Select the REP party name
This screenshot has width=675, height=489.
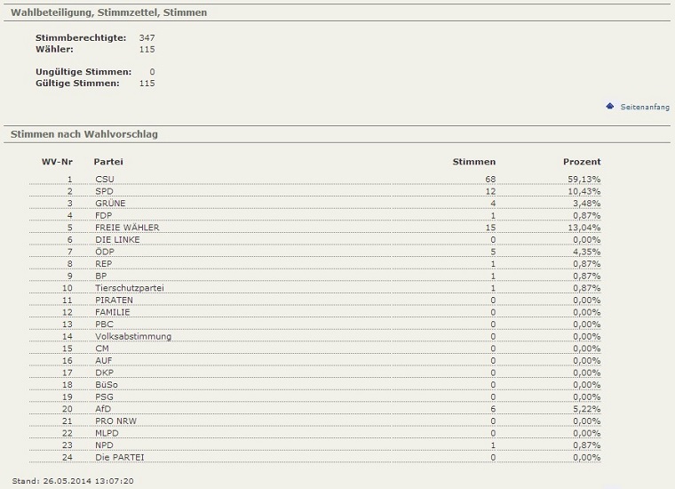click(103, 264)
